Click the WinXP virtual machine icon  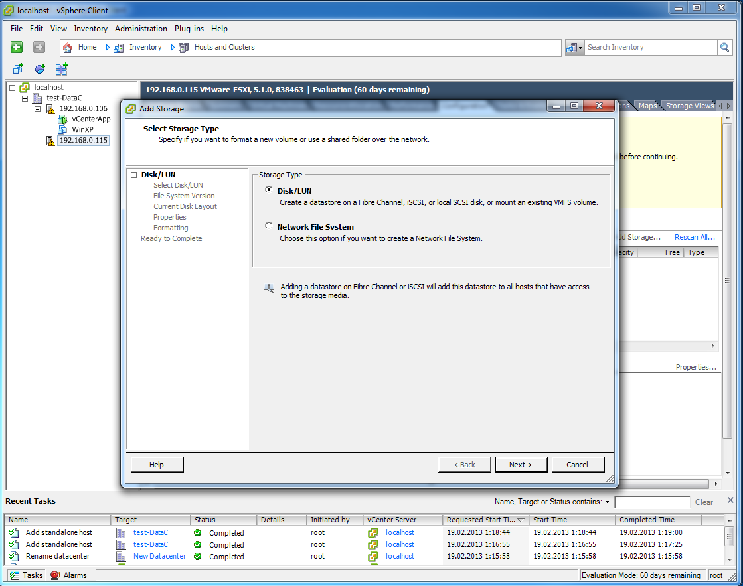(x=62, y=130)
